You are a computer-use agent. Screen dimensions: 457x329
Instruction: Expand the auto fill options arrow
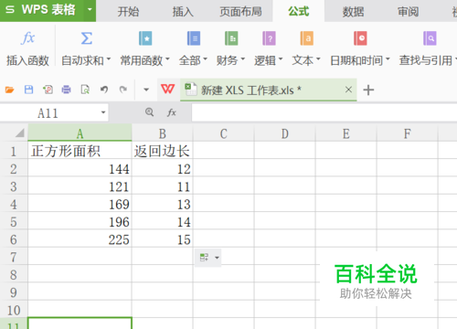click(x=217, y=258)
